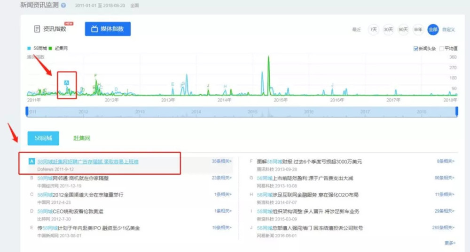Click the G marker near 2013 peak

point(183,83)
